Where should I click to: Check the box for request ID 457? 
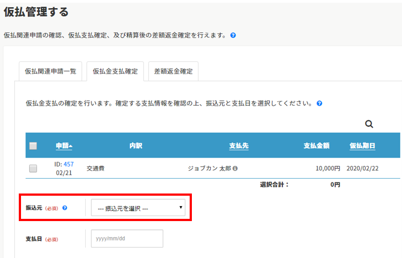pos(33,169)
